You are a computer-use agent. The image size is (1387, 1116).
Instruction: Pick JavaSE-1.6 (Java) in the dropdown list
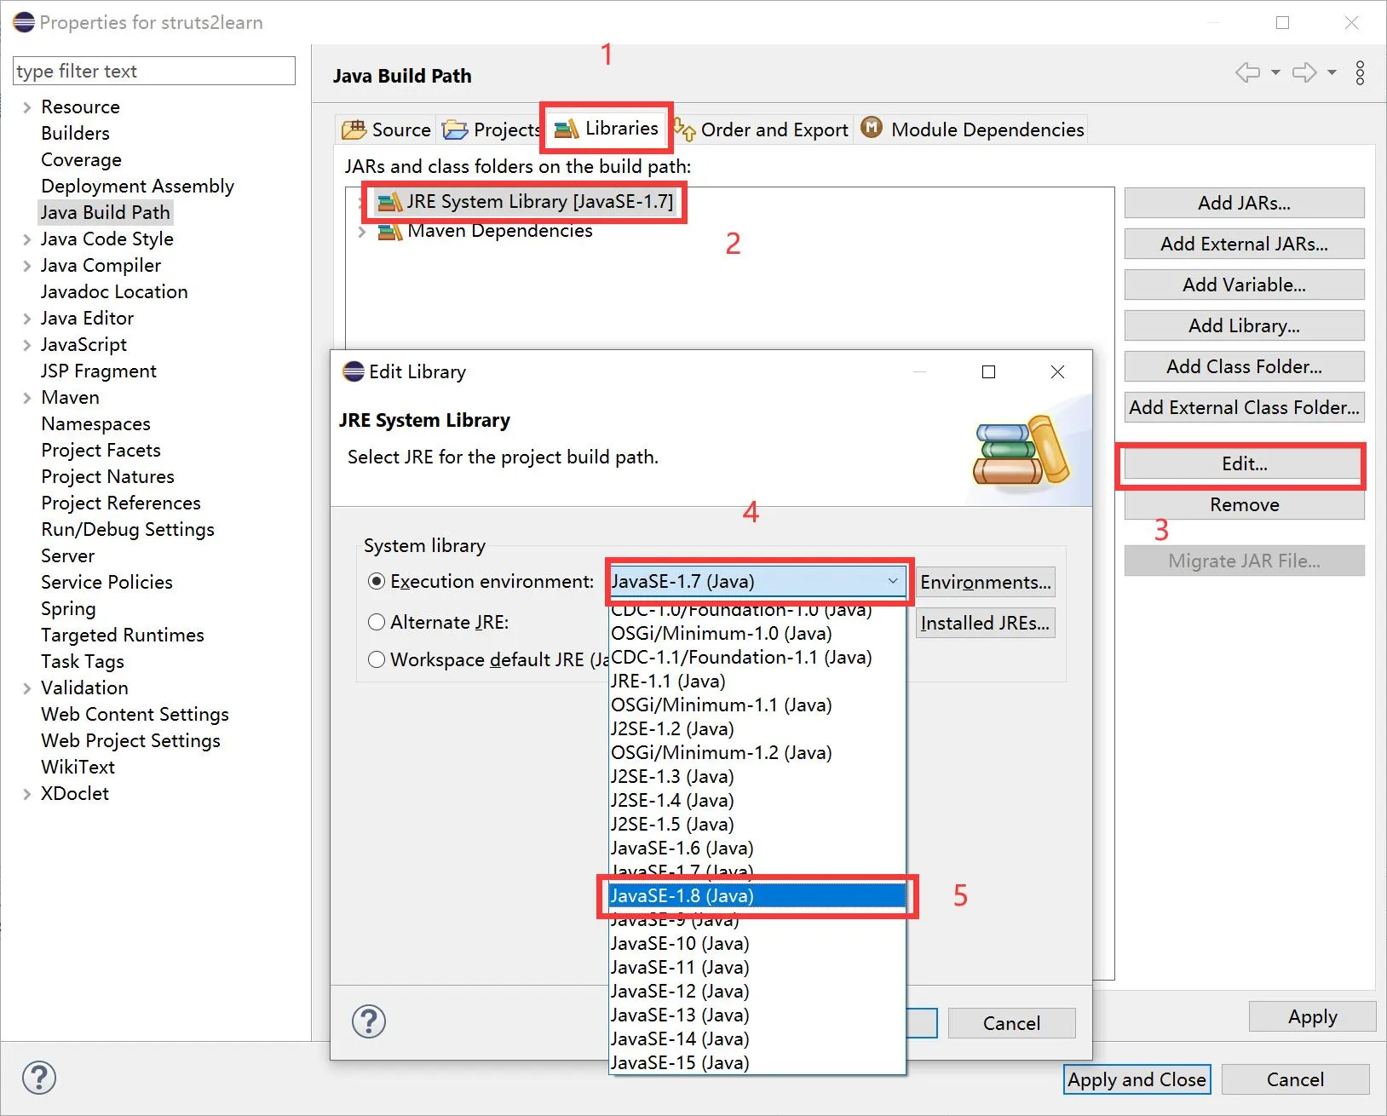pos(757,848)
